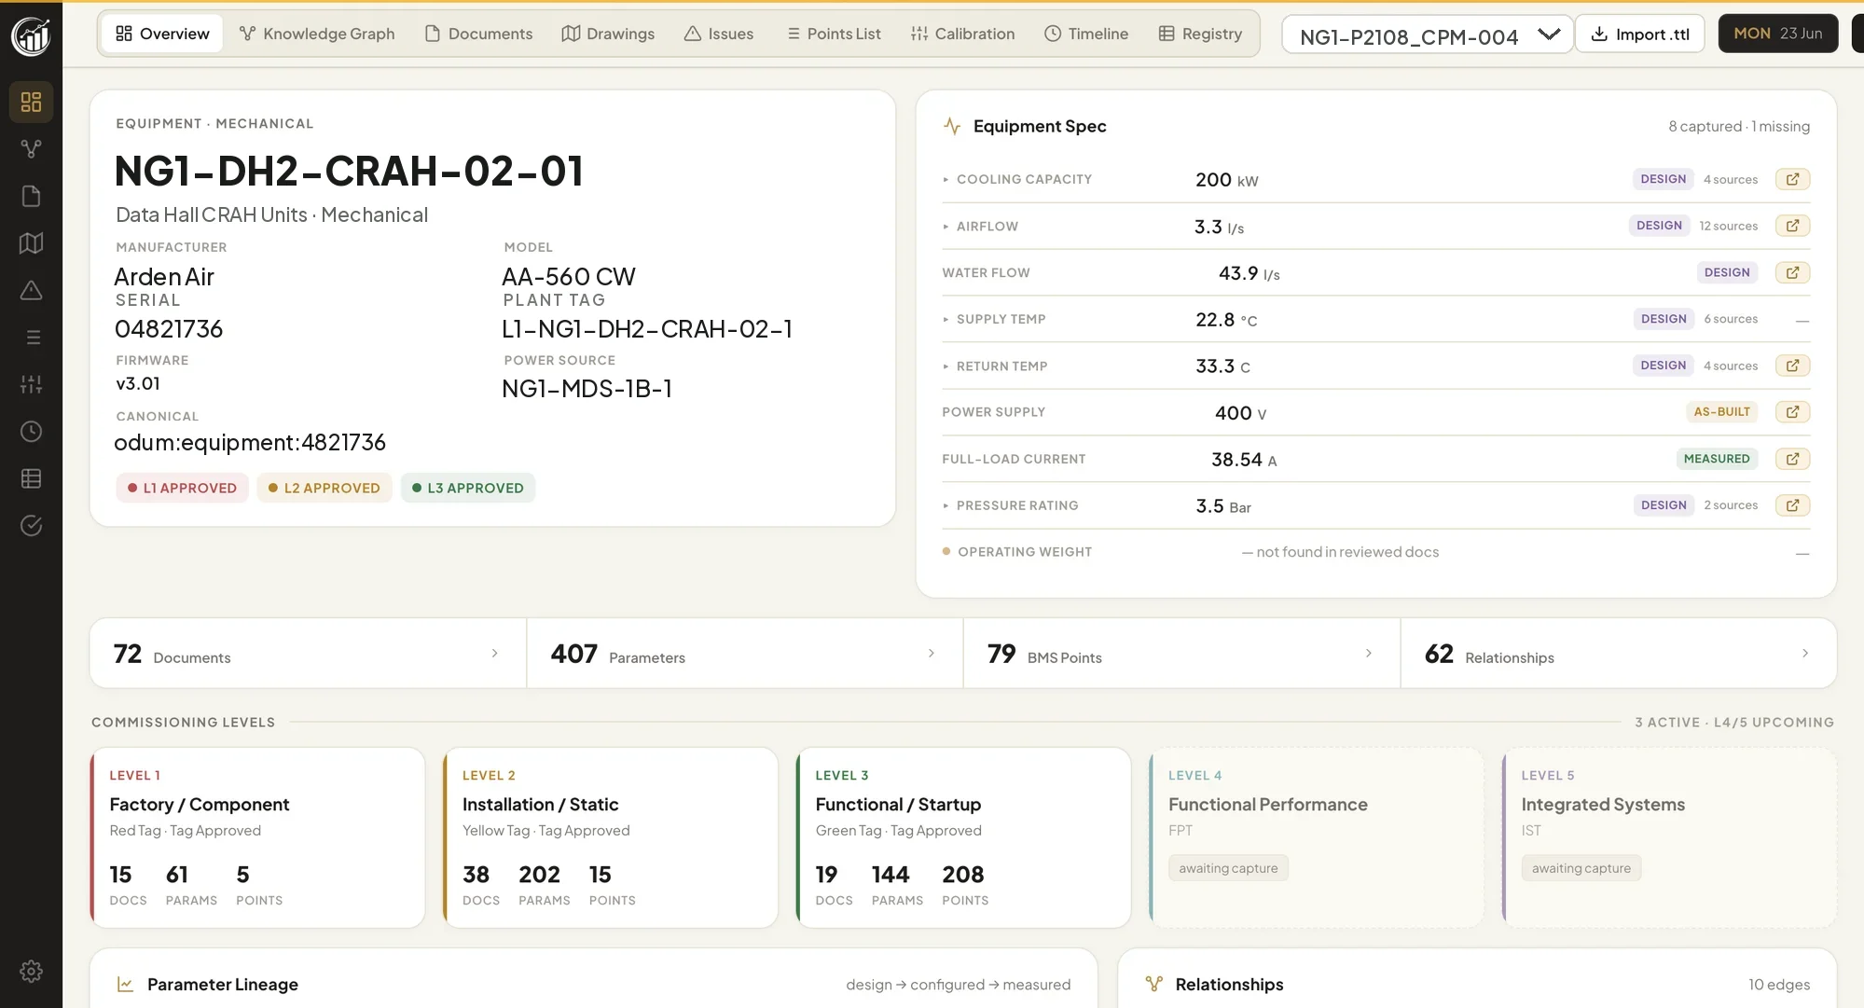The height and width of the screenshot is (1008, 1864).
Task: Open Cooling Capacity source link icon
Action: [1792, 179]
